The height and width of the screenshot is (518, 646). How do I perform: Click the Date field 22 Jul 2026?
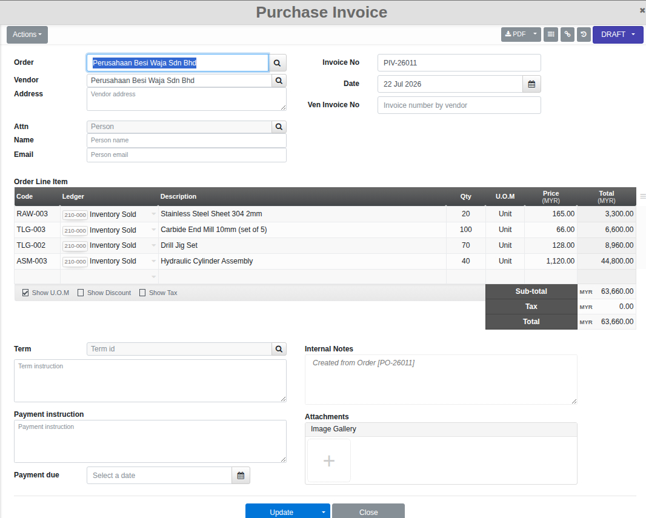[450, 84]
